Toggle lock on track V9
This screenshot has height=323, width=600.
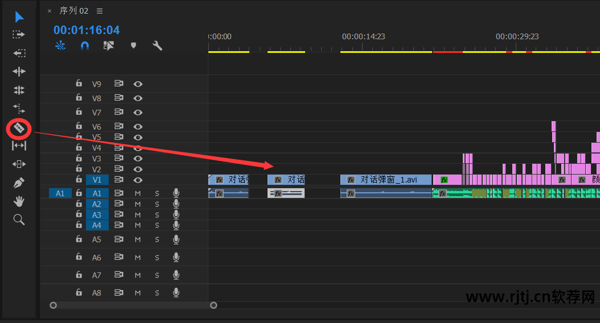point(79,83)
